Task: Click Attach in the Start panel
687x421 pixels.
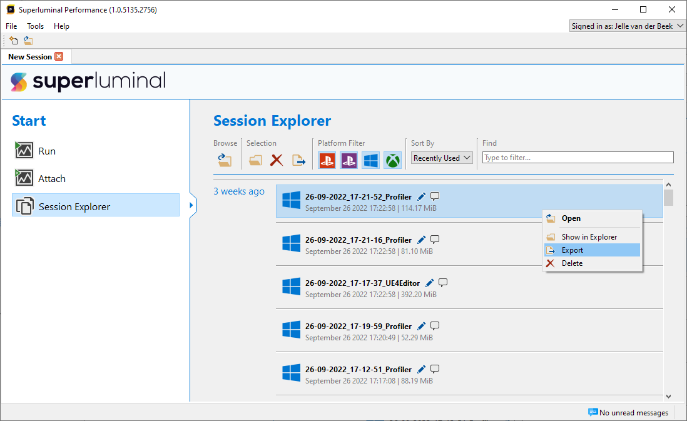Action: [52, 178]
